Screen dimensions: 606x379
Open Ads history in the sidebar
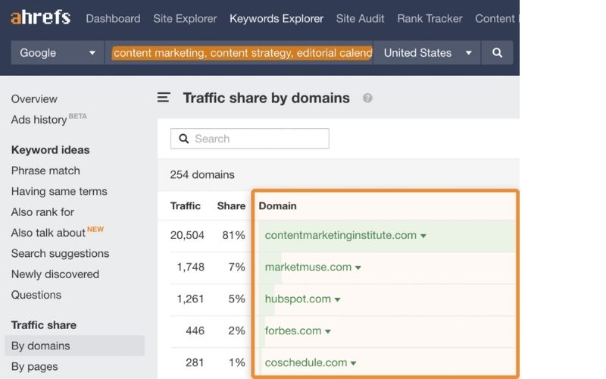pyautogui.click(x=39, y=120)
